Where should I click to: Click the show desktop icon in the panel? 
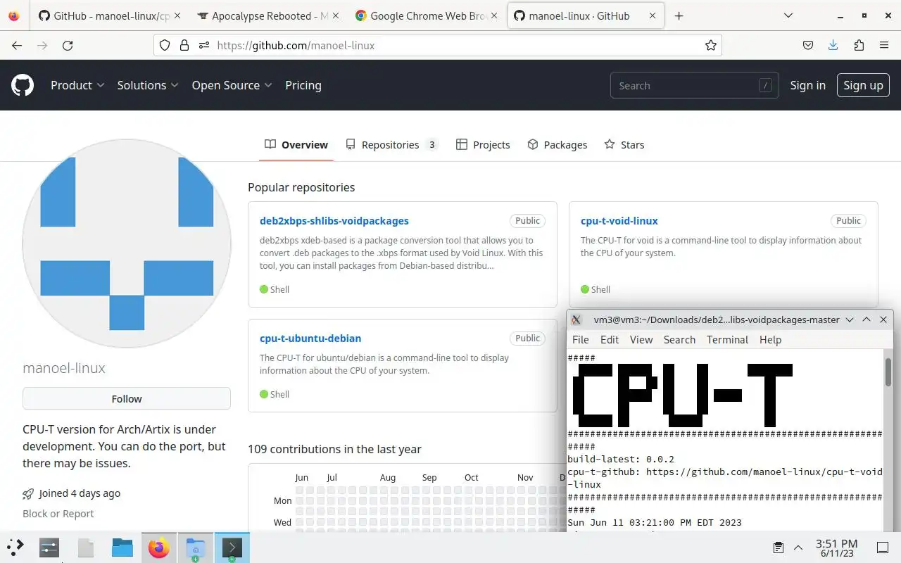tap(883, 548)
